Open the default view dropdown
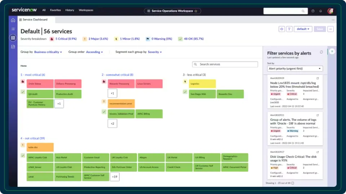 point(303,29)
